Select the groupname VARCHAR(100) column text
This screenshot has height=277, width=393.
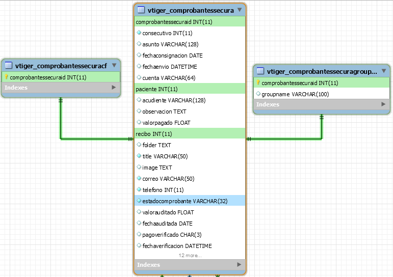click(295, 94)
